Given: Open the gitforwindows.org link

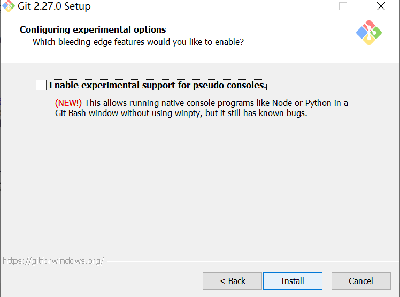Looking at the screenshot, I should (53, 261).
